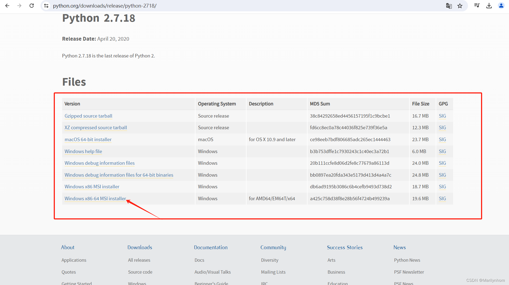
Task: Open the site information icon in address bar
Action: (46, 6)
